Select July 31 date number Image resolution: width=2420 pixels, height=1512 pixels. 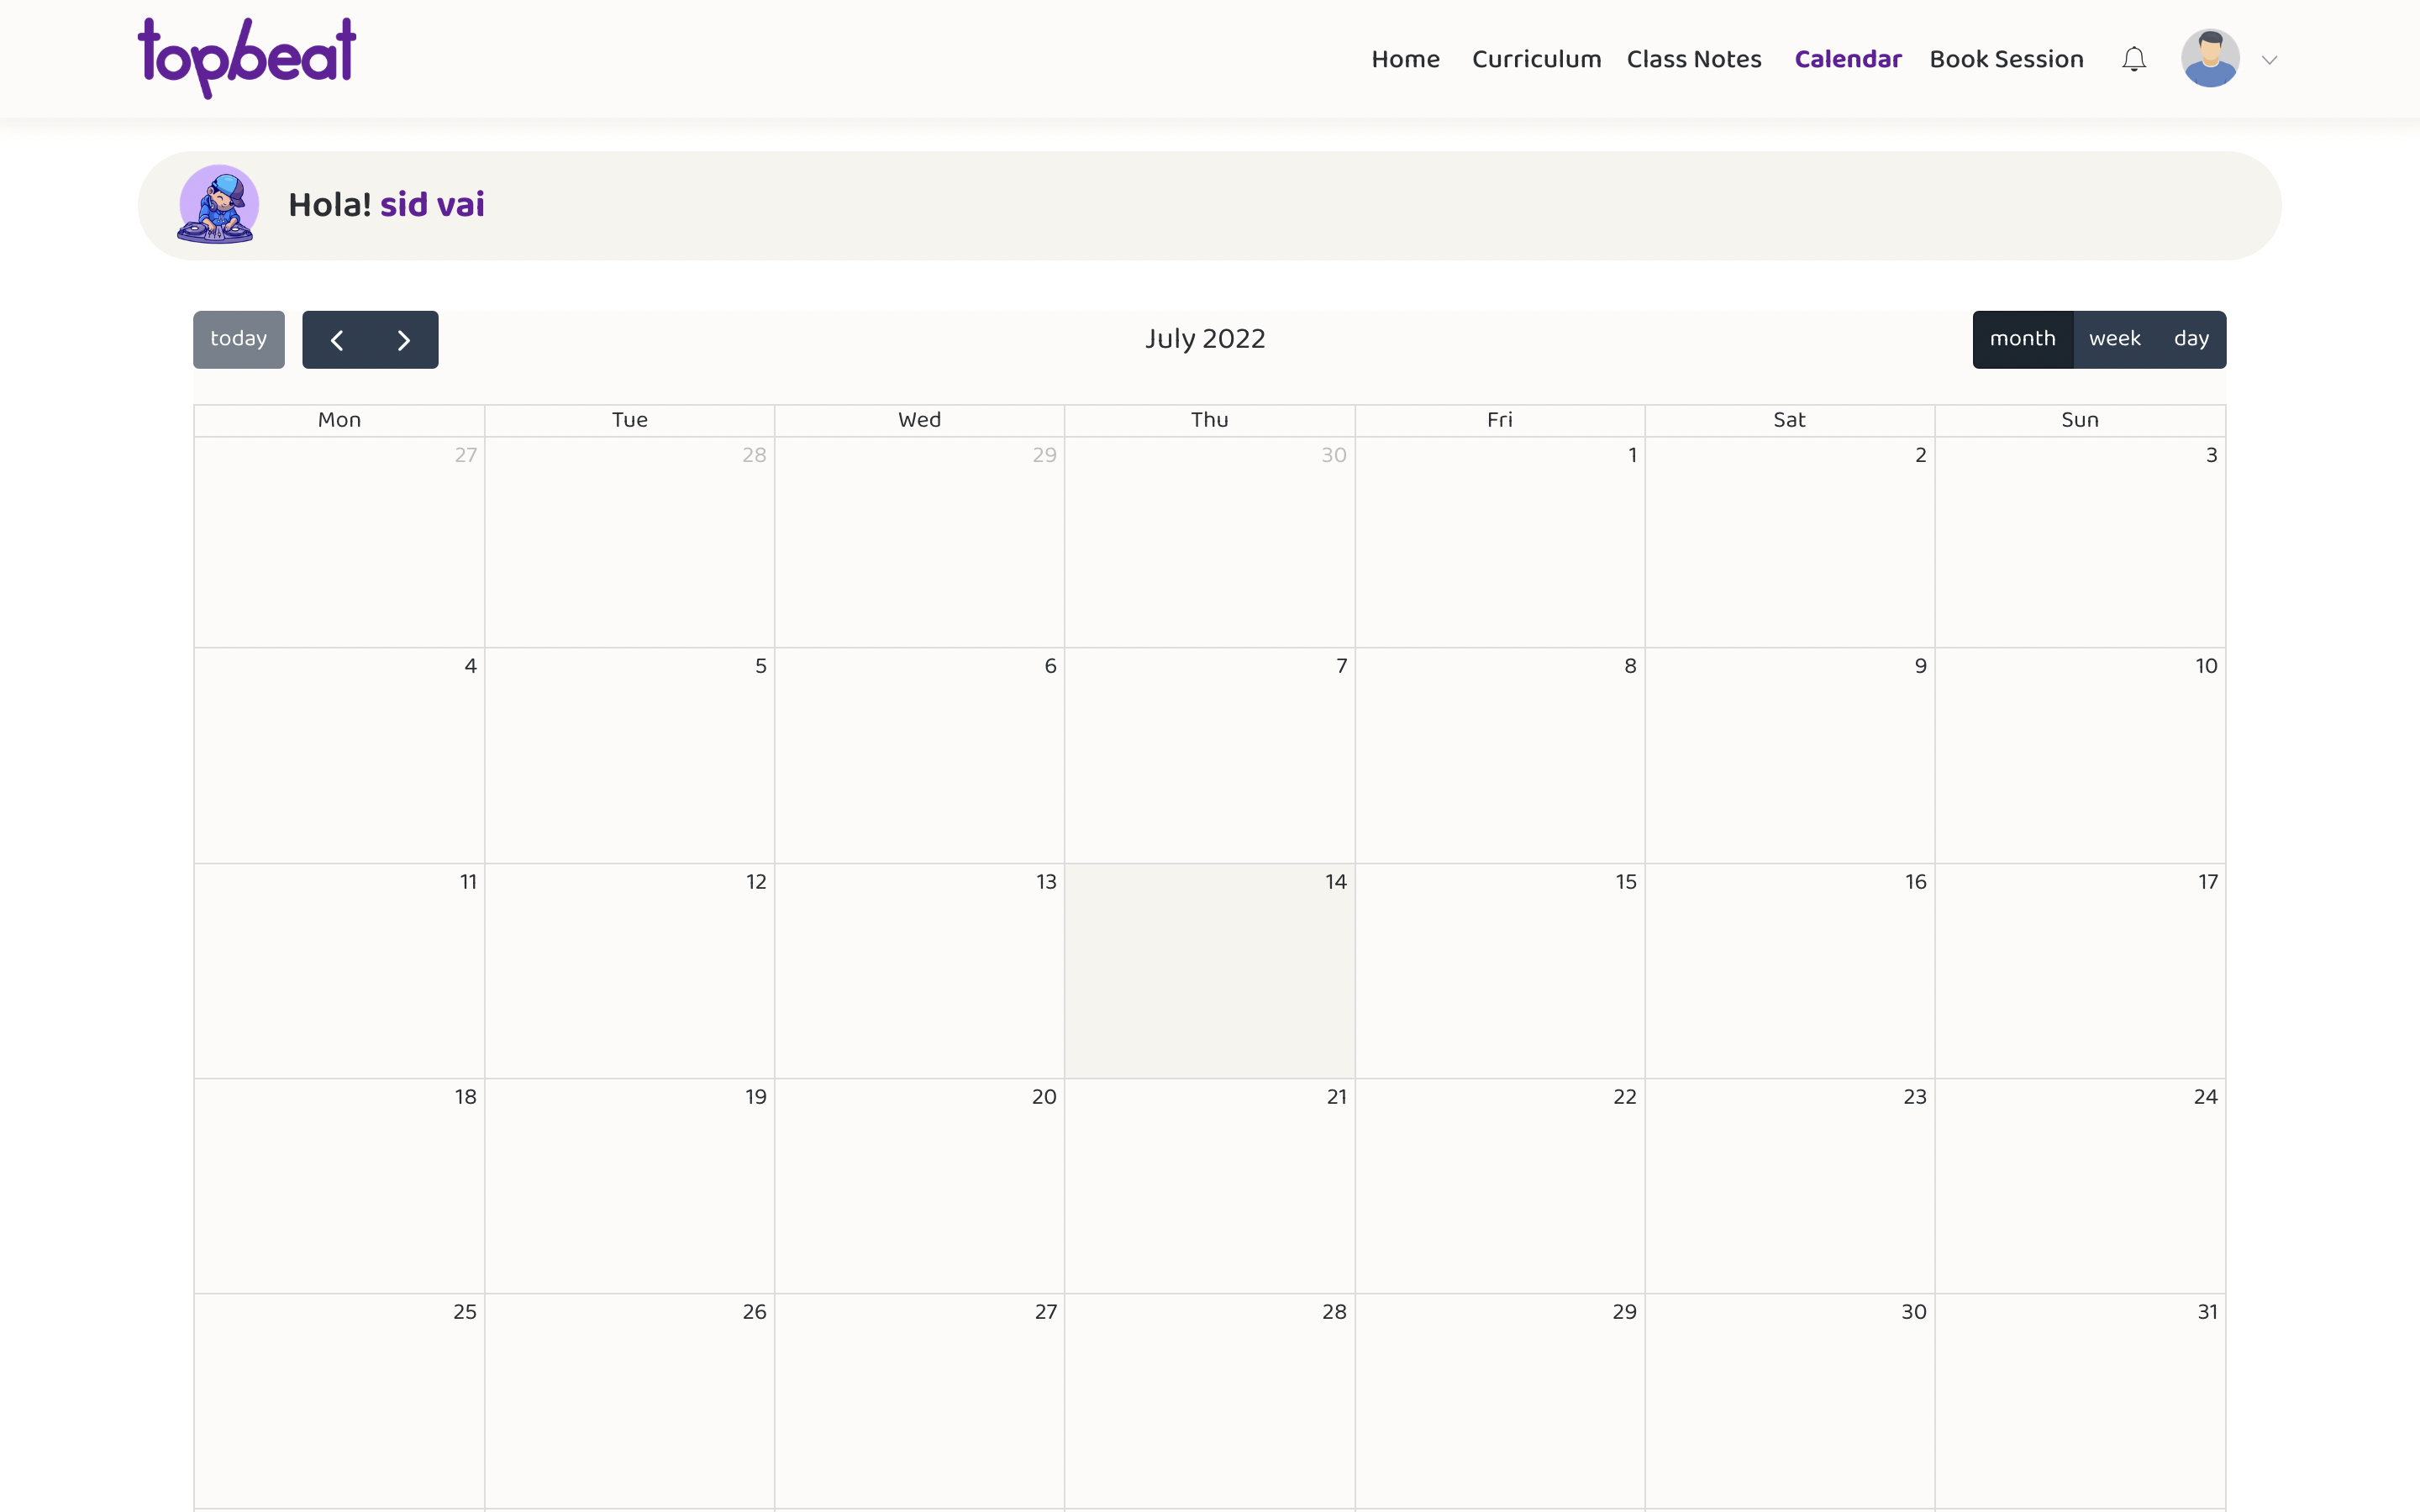click(x=2208, y=1312)
